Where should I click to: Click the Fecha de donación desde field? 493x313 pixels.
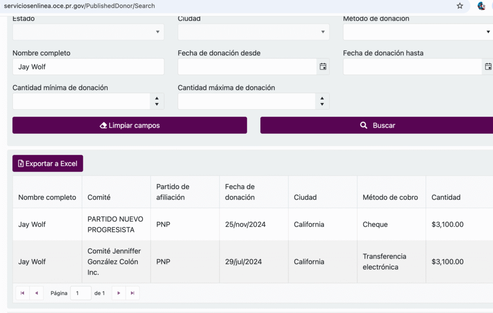[247, 66]
